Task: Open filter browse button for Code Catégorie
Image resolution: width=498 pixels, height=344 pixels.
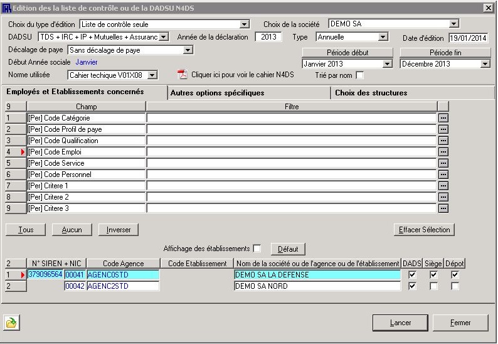Action: pos(443,118)
